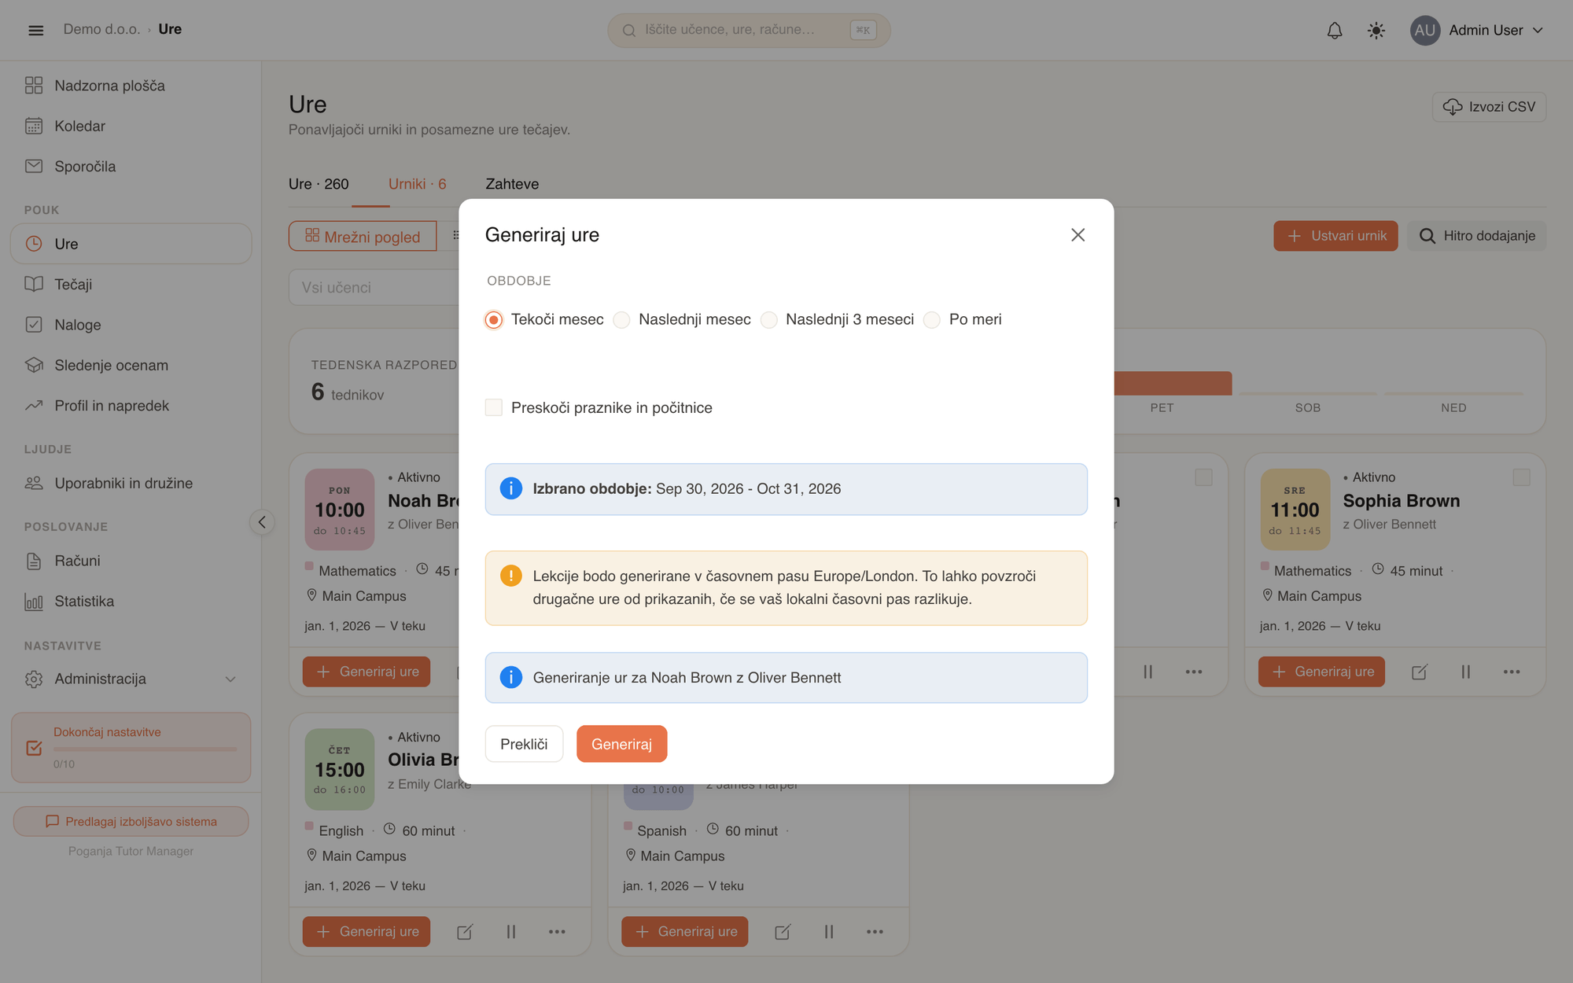This screenshot has width=1573, height=983.
Task: Enable Preskoči praznike in počitnice checkbox
Action: pos(494,407)
